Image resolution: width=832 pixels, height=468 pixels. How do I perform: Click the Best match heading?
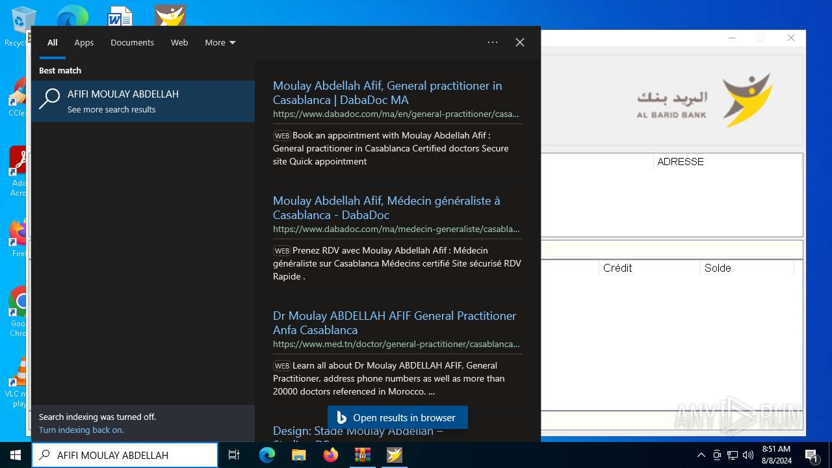(60, 70)
